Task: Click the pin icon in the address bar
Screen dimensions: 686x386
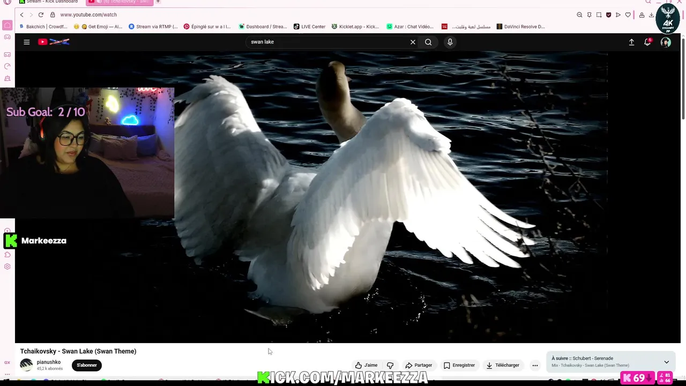Action: [x=589, y=15]
